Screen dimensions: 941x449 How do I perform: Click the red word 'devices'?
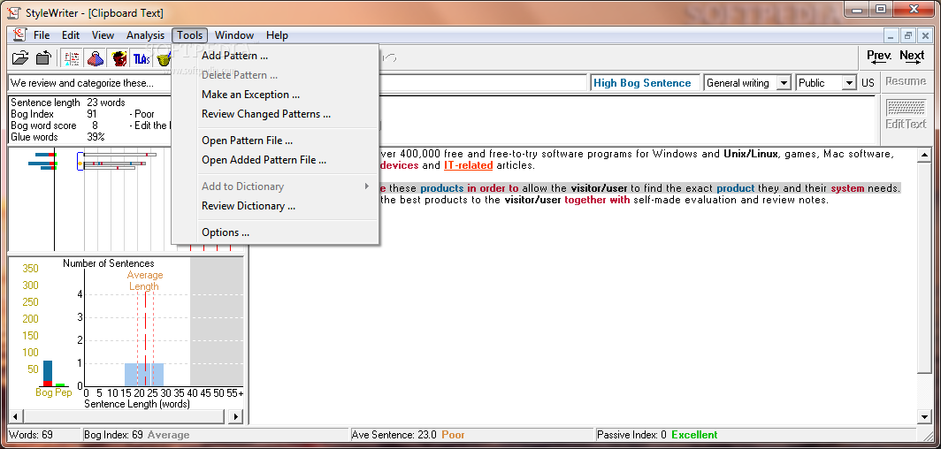click(x=400, y=165)
